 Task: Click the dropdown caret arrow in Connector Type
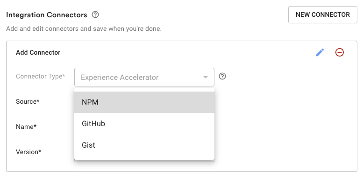(206, 77)
